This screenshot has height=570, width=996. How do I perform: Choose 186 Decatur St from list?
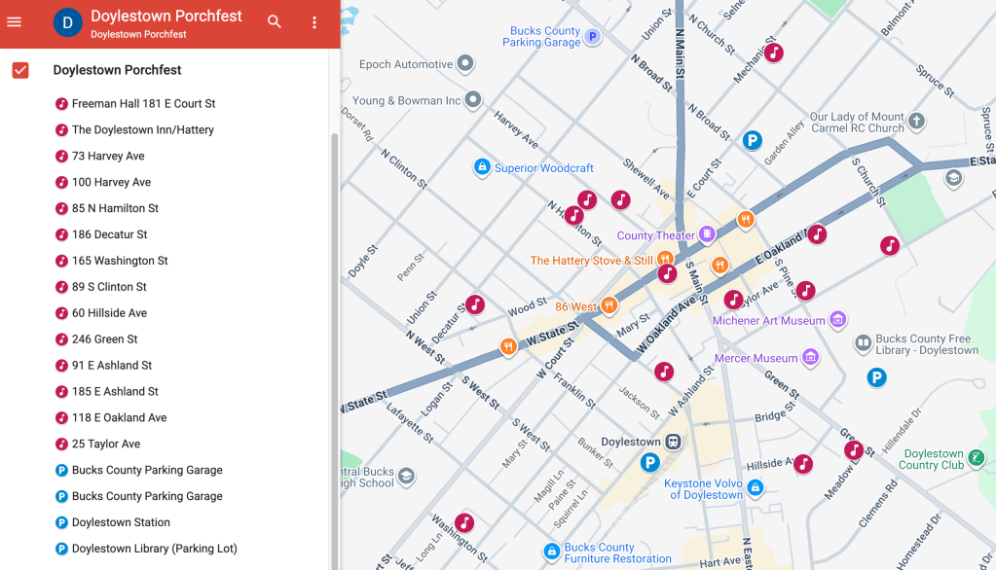pos(109,235)
